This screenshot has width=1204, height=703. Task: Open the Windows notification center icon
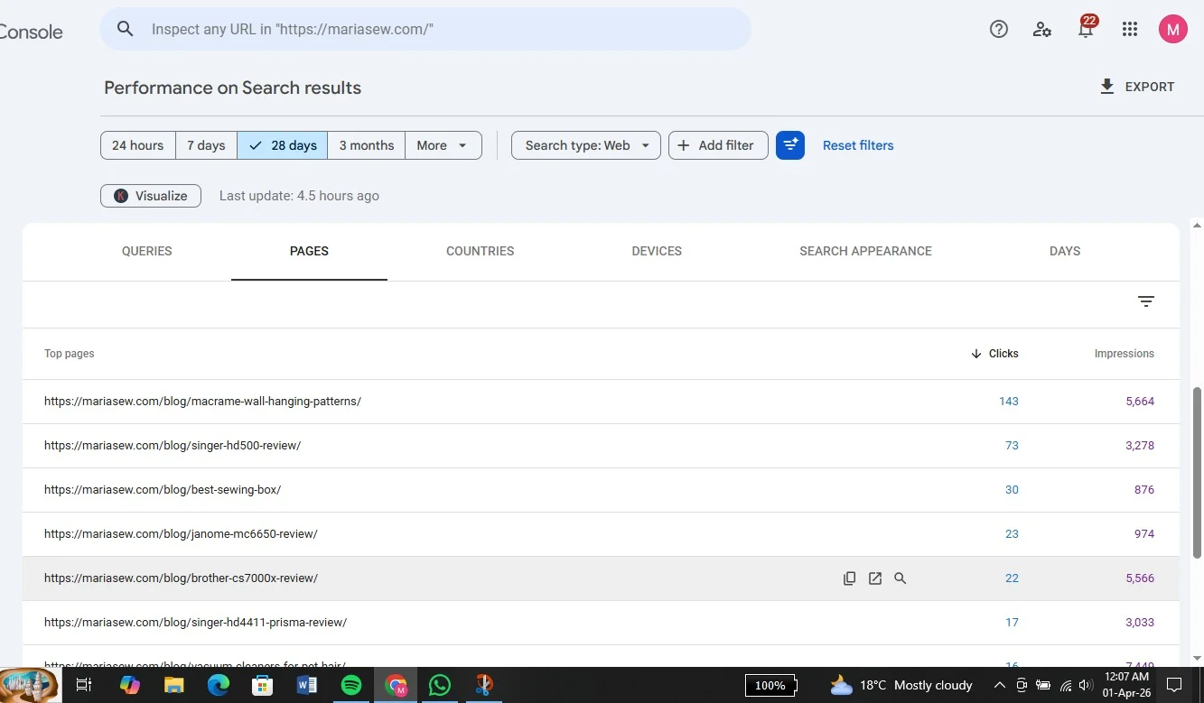click(1174, 685)
